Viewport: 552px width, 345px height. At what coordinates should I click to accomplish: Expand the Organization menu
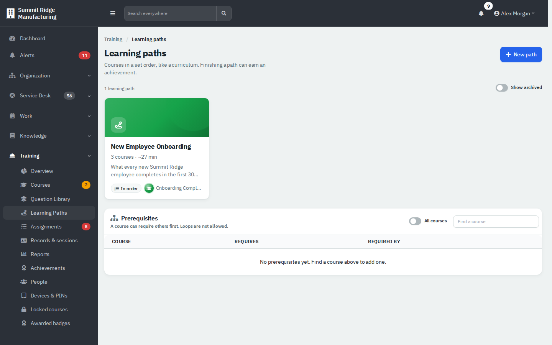pyautogui.click(x=49, y=76)
